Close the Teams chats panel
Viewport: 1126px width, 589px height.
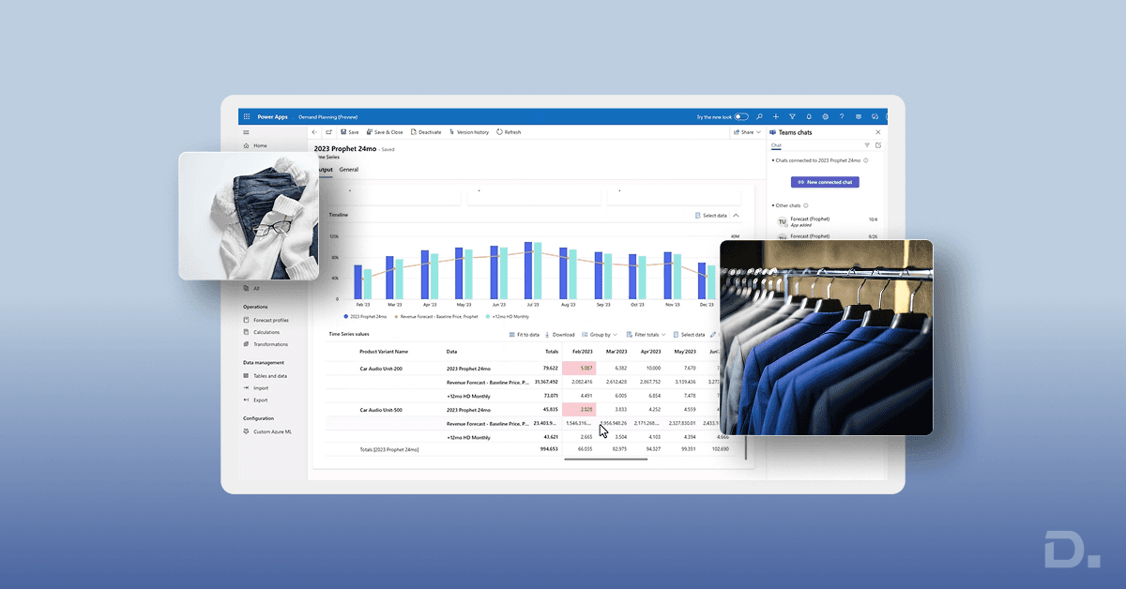click(x=878, y=132)
